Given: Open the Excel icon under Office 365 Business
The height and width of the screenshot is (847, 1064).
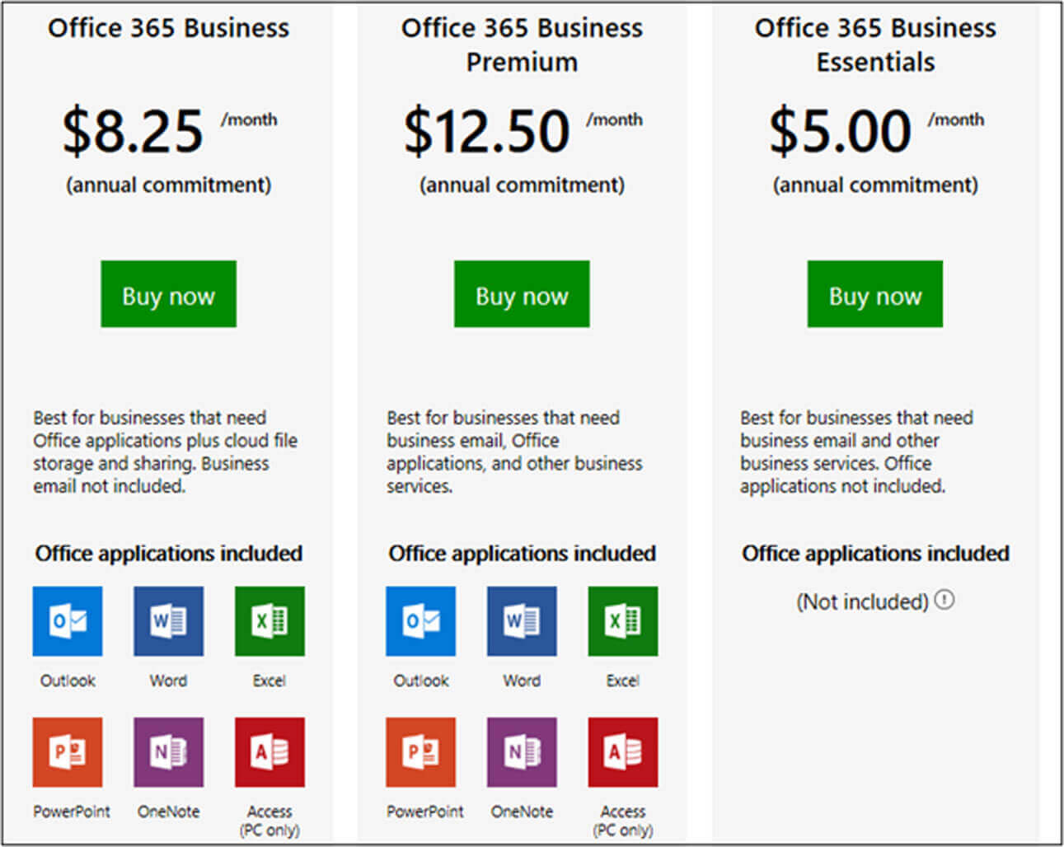Looking at the screenshot, I should coord(270,622).
